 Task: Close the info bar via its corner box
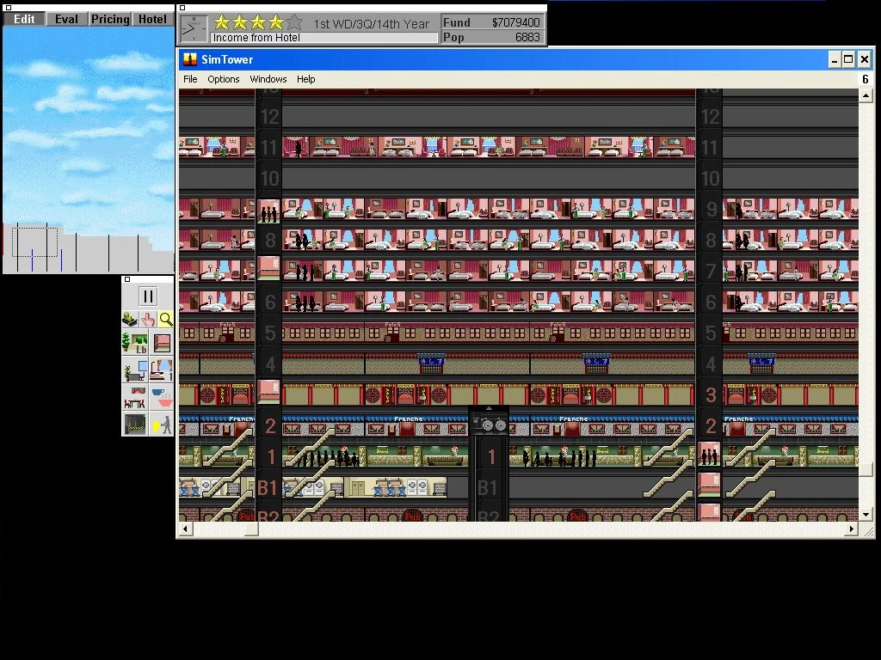[x=182, y=8]
